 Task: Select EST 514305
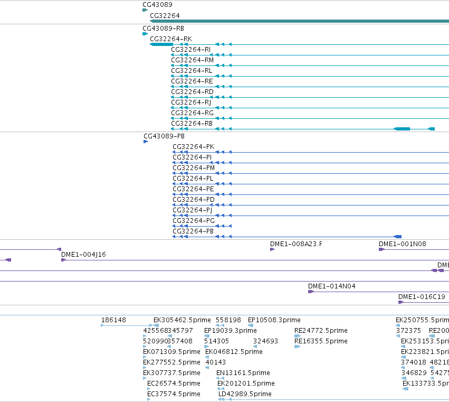(x=216, y=341)
